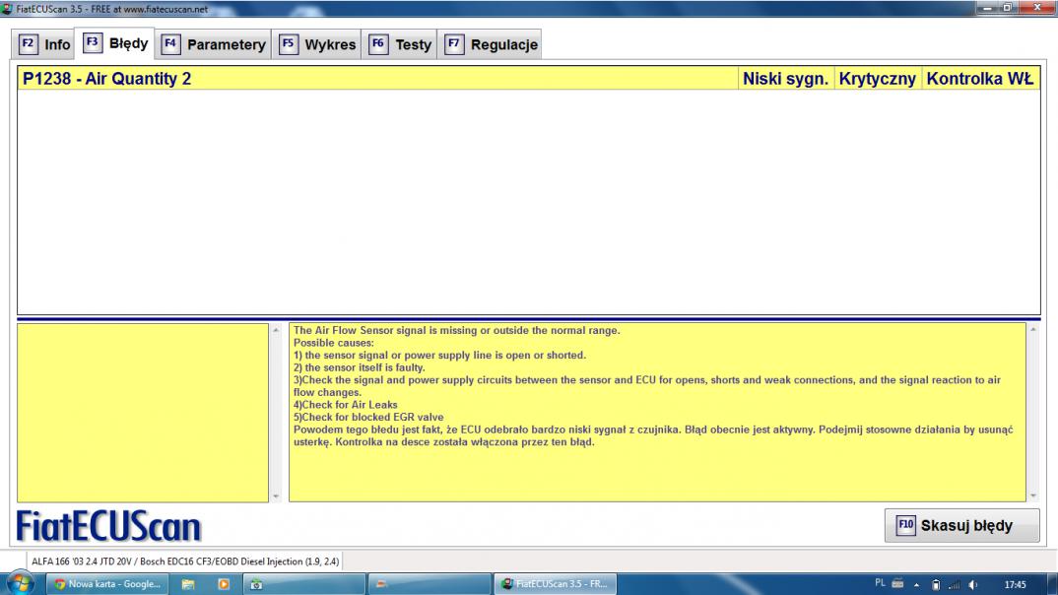Maximize or restore the FiatECUScan window
1058x595 pixels.
click(x=1008, y=8)
